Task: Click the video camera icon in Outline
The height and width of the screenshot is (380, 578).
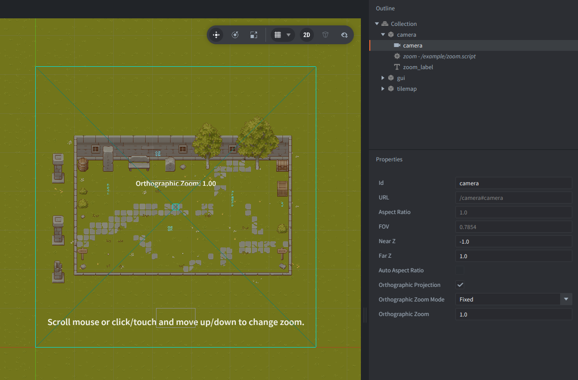Action: click(397, 46)
